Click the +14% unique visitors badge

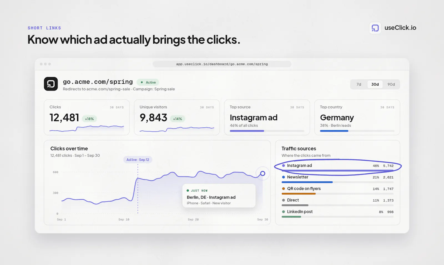[x=177, y=119]
